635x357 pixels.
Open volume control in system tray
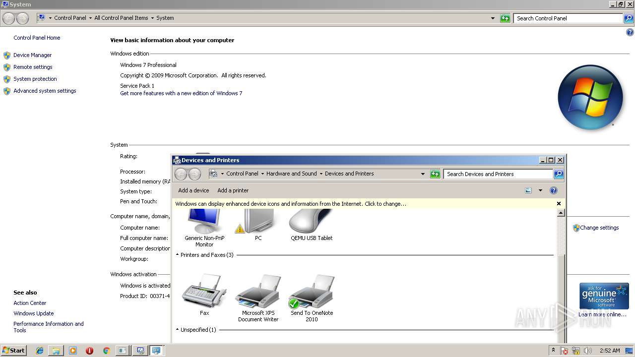coord(588,351)
